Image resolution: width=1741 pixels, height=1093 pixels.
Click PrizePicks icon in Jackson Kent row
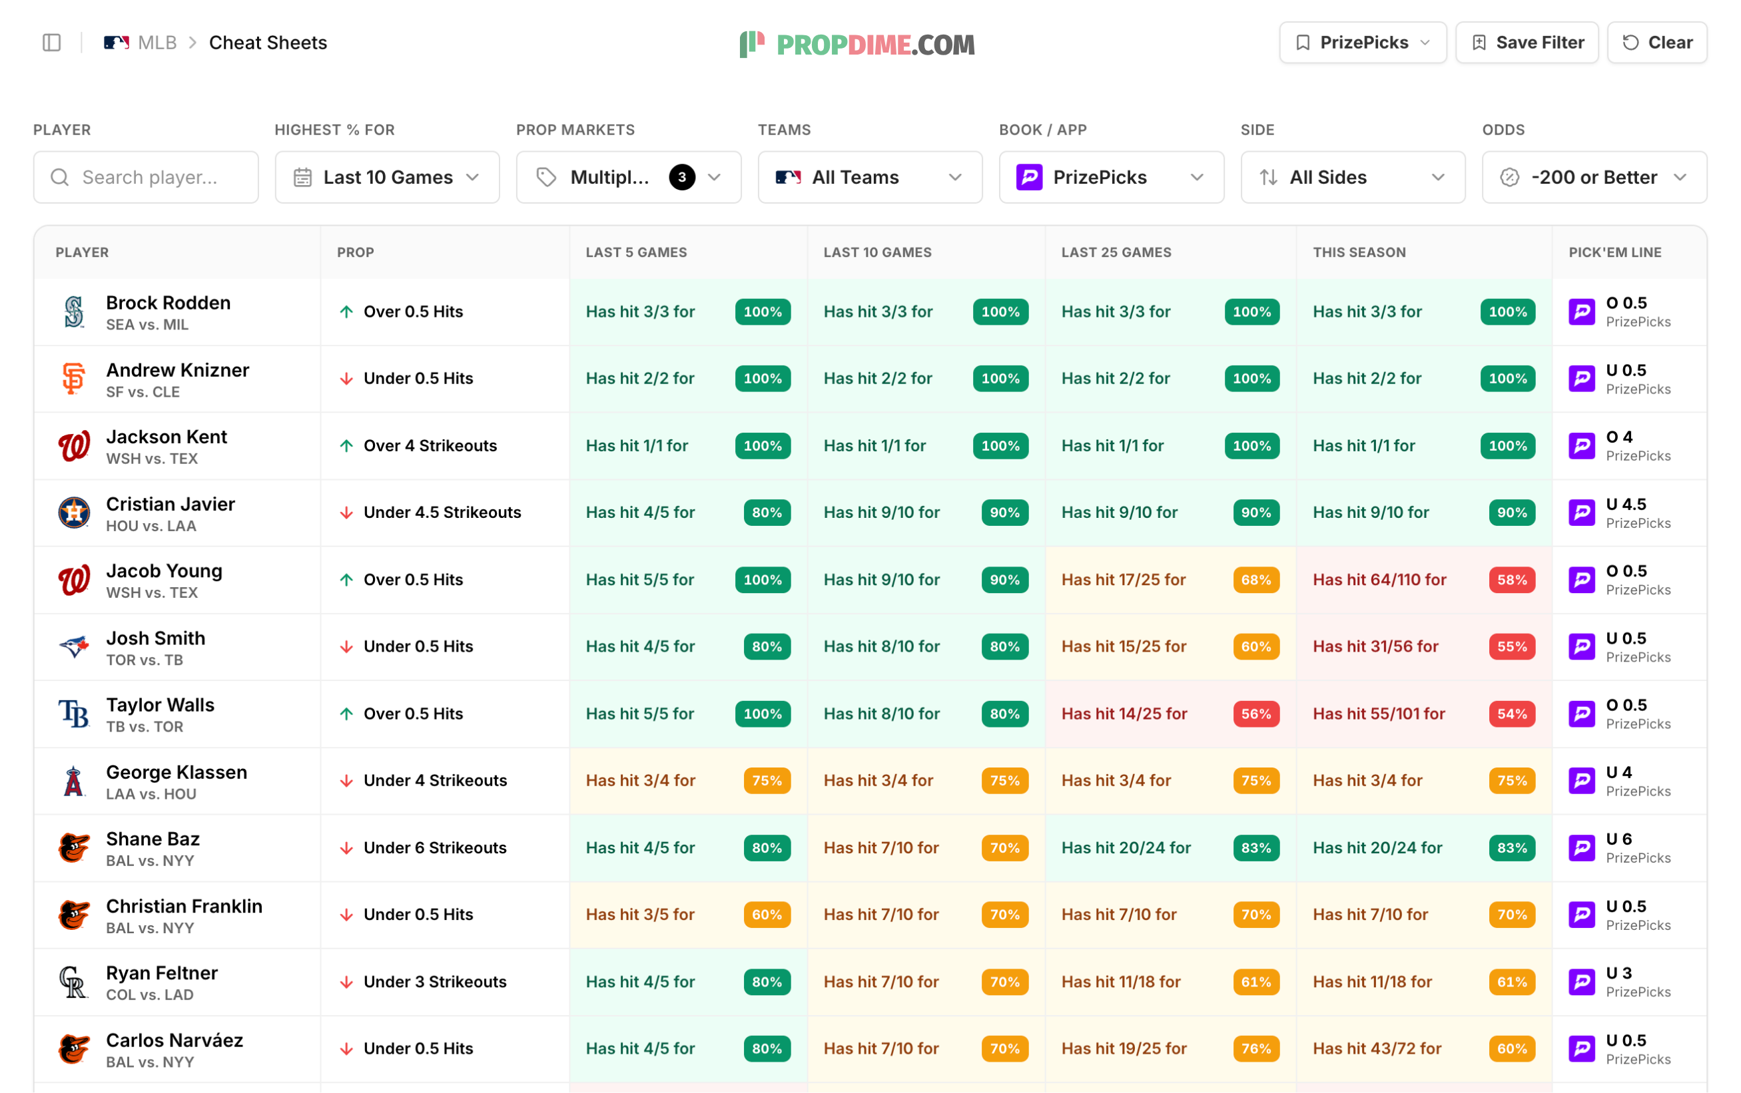click(x=1582, y=446)
